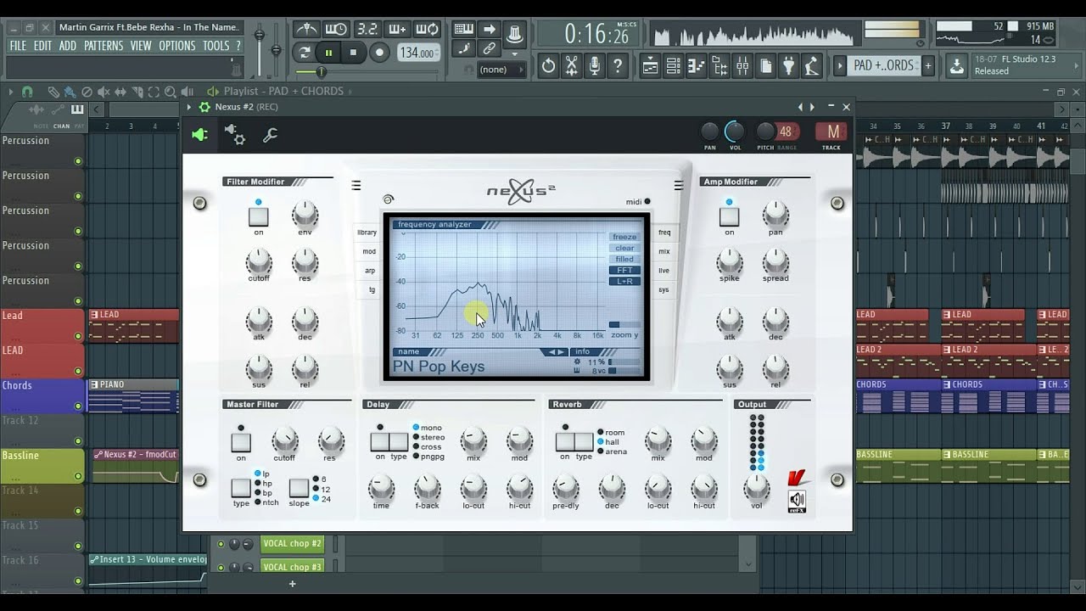Open the help question mark icon

coord(619,65)
